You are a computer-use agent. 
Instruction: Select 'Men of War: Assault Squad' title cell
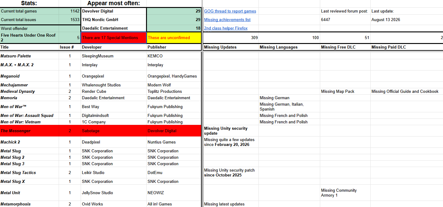29,116
